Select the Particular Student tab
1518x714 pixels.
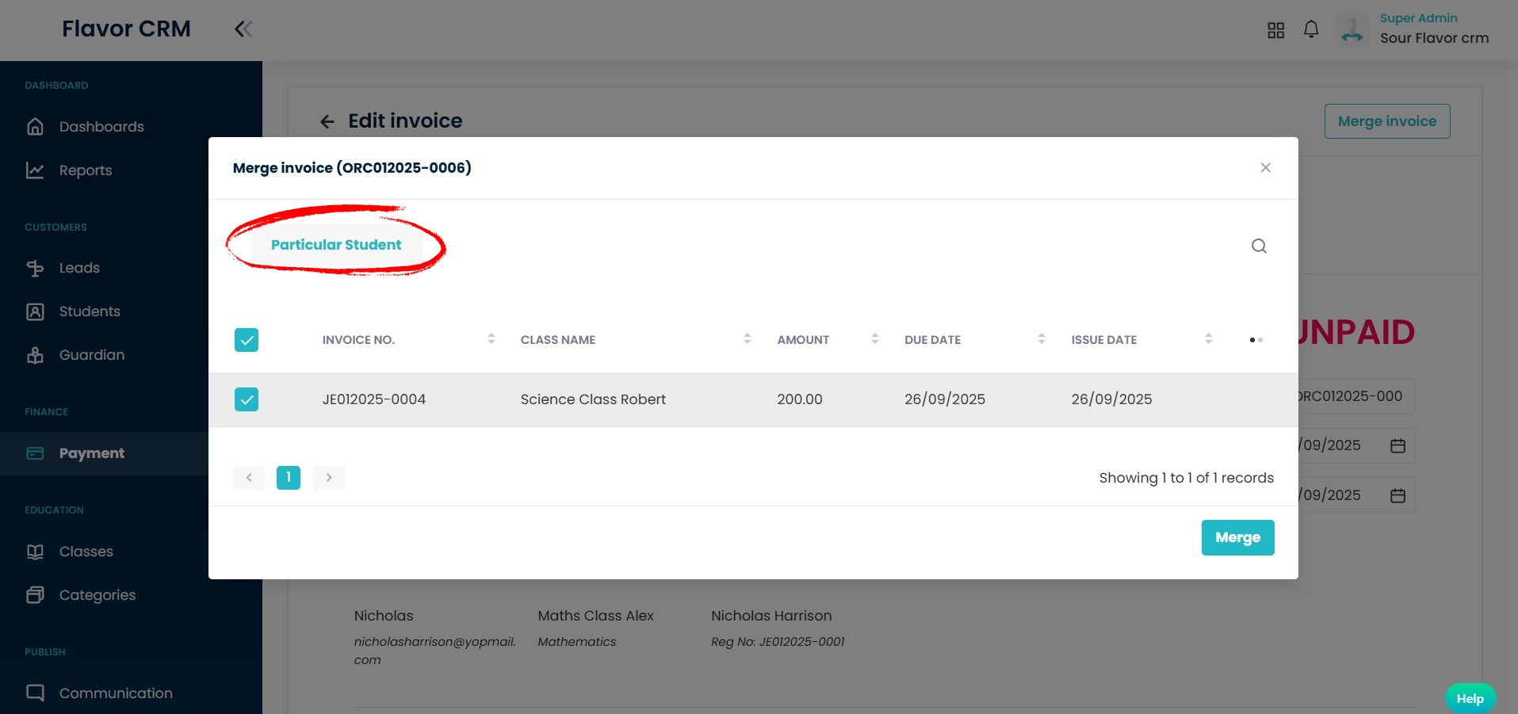[x=336, y=245]
